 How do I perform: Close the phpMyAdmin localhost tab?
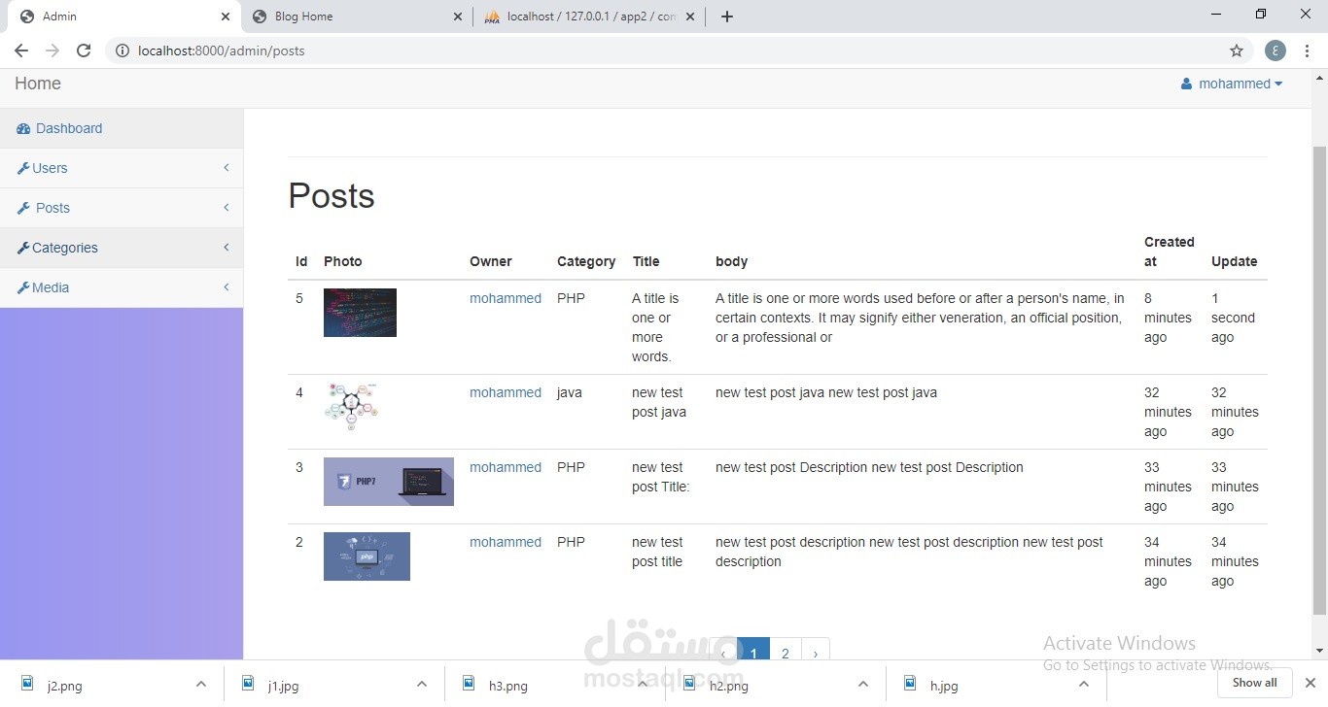pyautogui.click(x=691, y=17)
